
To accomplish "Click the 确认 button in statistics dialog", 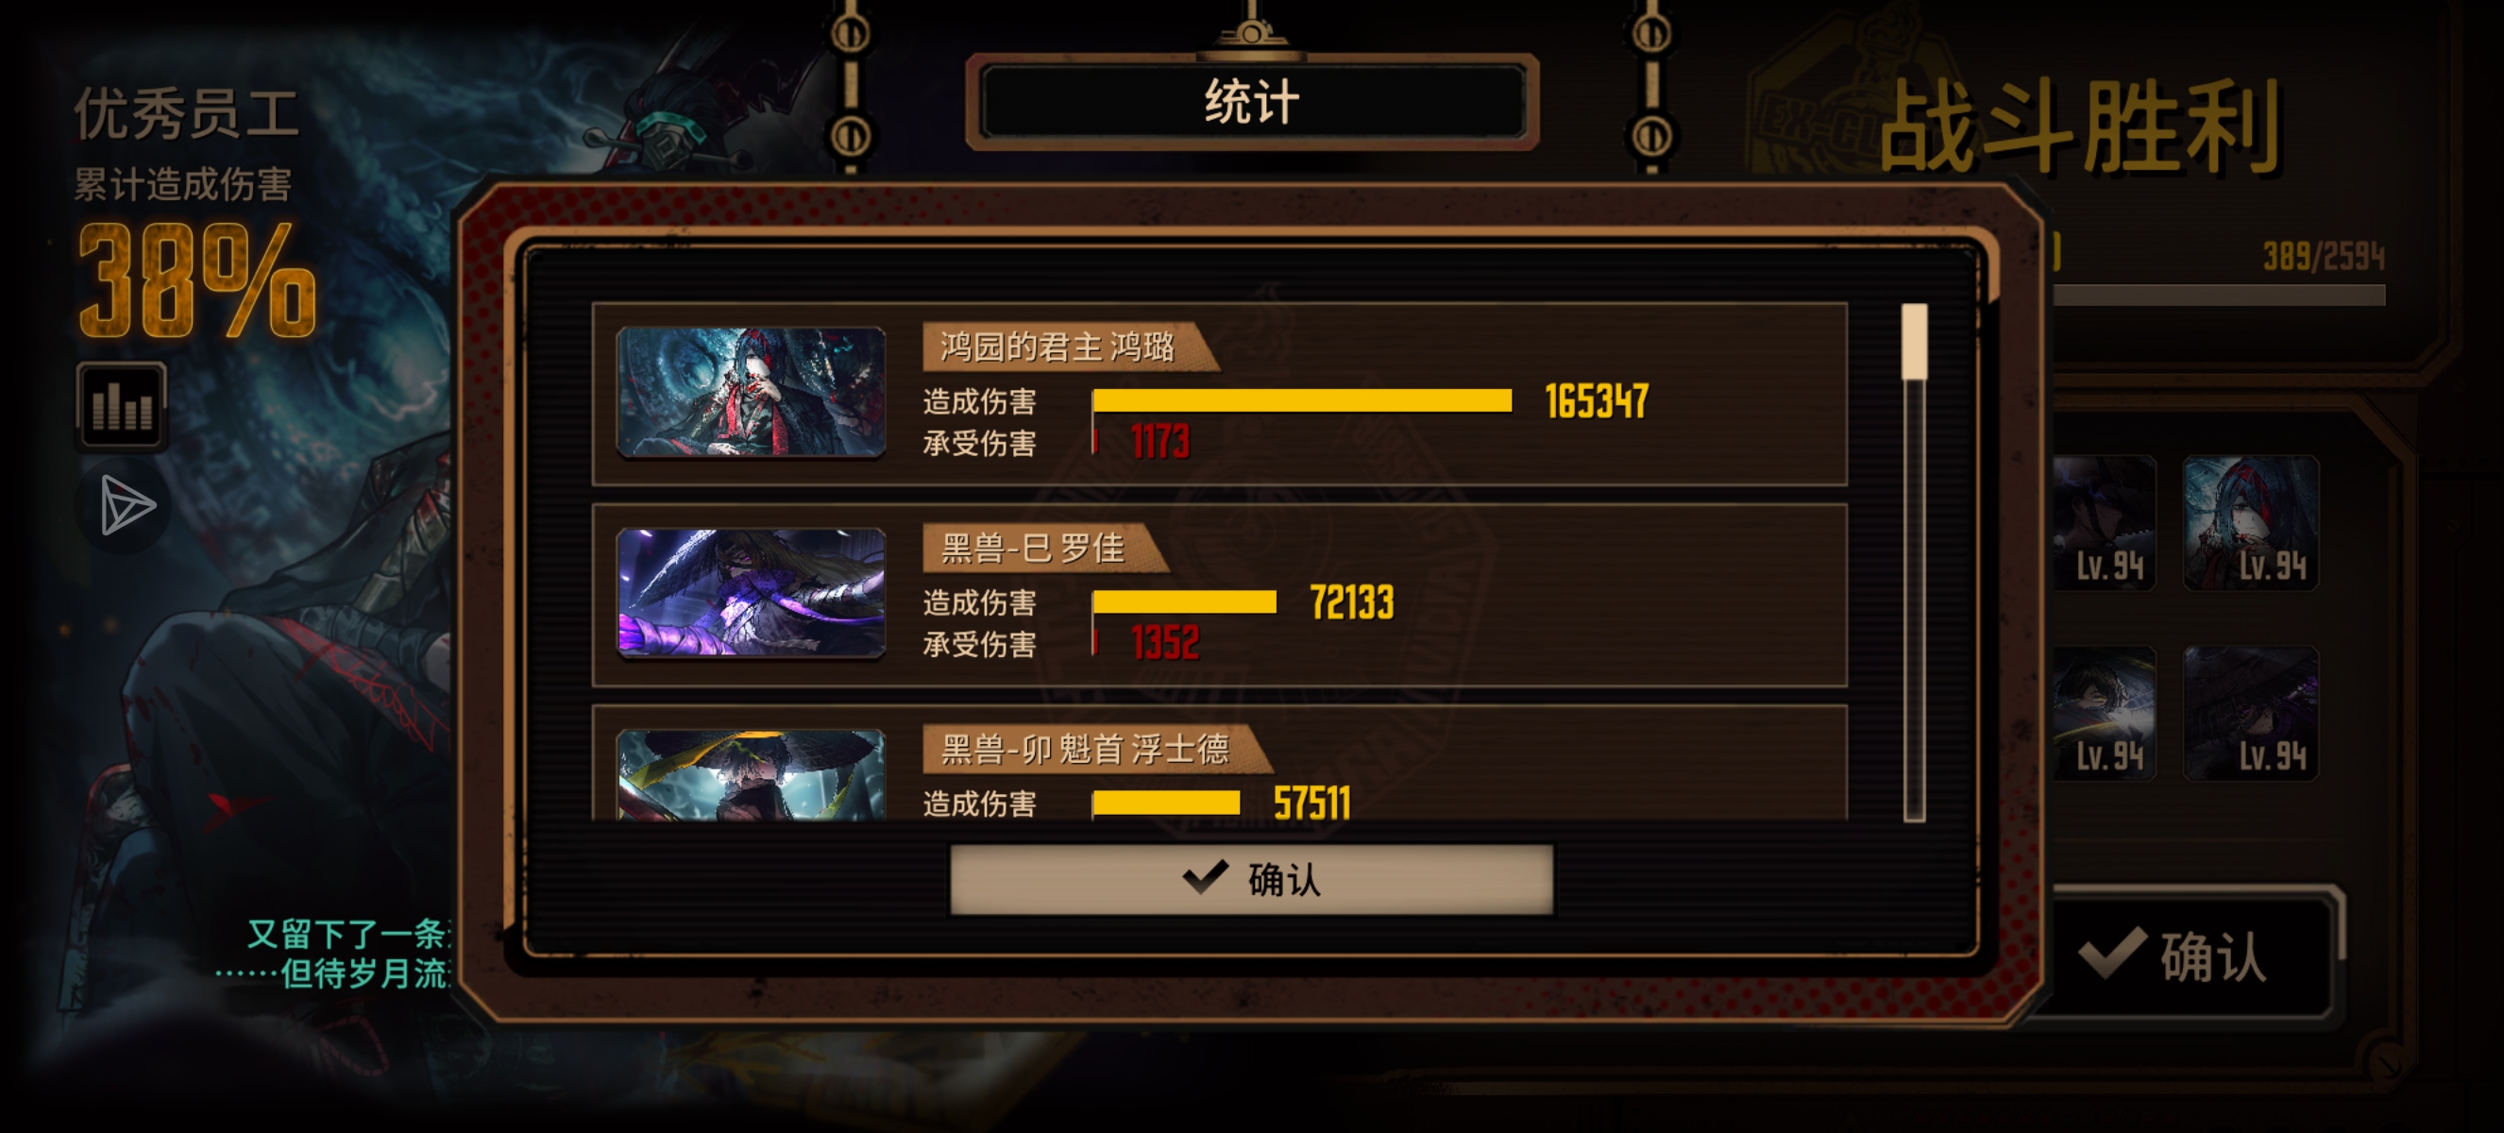I will 1252,878.
